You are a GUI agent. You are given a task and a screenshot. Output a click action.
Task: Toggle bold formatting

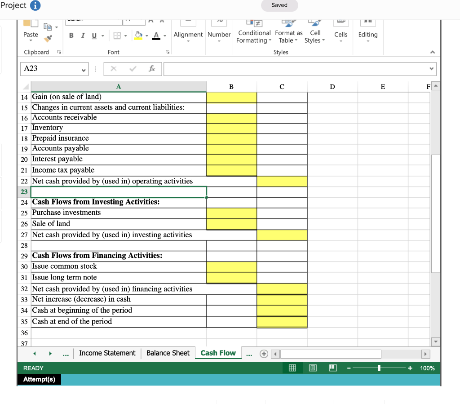(71, 36)
